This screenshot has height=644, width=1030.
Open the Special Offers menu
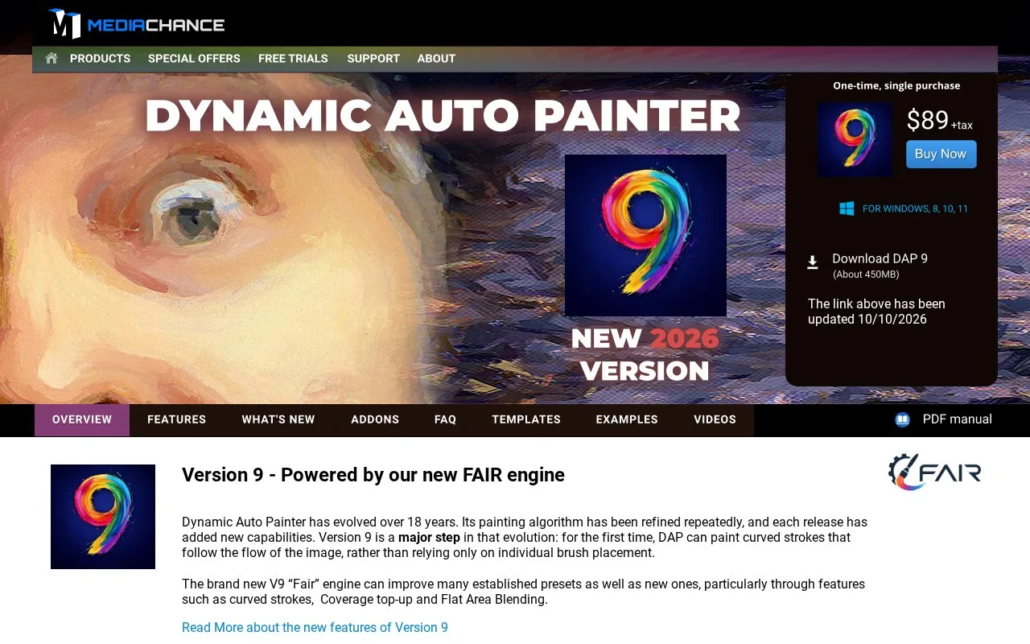pyautogui.click(x=194, y=59)
